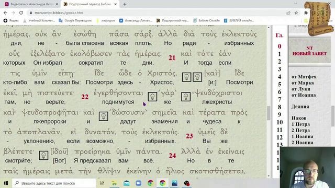Image resolution: width=335 pixels, height=188 pixels.
Task: Reload the page in the browser
Action: (x=21, y=13)
